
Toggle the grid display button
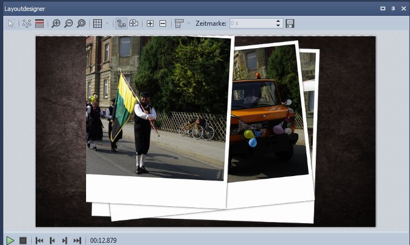(x=98, y=24)
